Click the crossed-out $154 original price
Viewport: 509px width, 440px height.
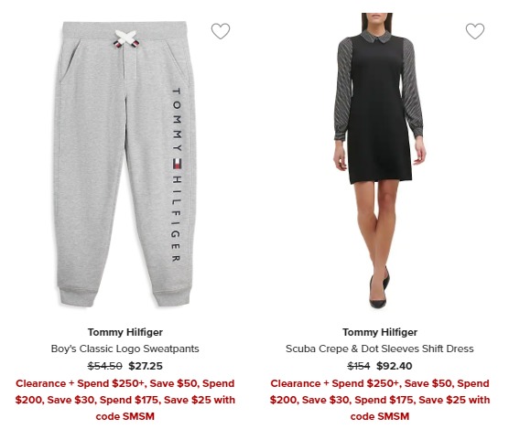358,366
